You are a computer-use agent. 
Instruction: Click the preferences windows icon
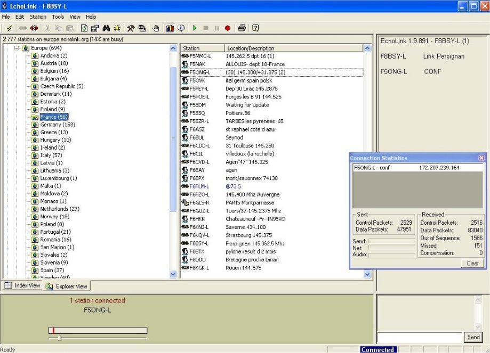[142, 28]
